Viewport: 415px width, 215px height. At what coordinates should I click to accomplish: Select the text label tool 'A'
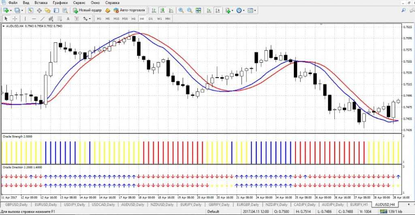pos(68,19)
